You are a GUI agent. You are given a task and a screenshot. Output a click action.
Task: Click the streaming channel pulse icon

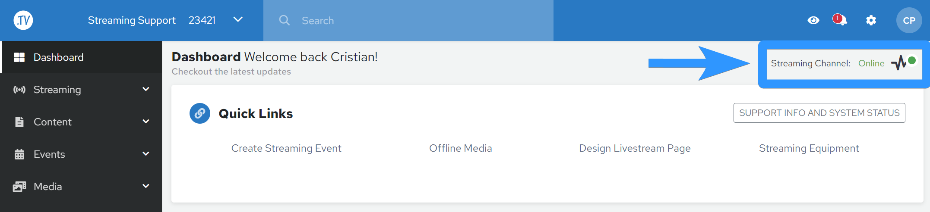pyautogui.click(x=899, y=63)
